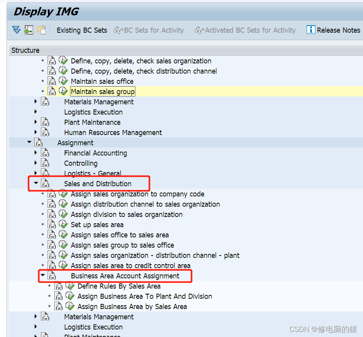This screenshot has width=363, height=337.
Task: Expand the Human Resources Management node
Action: (x=36, y=132)
